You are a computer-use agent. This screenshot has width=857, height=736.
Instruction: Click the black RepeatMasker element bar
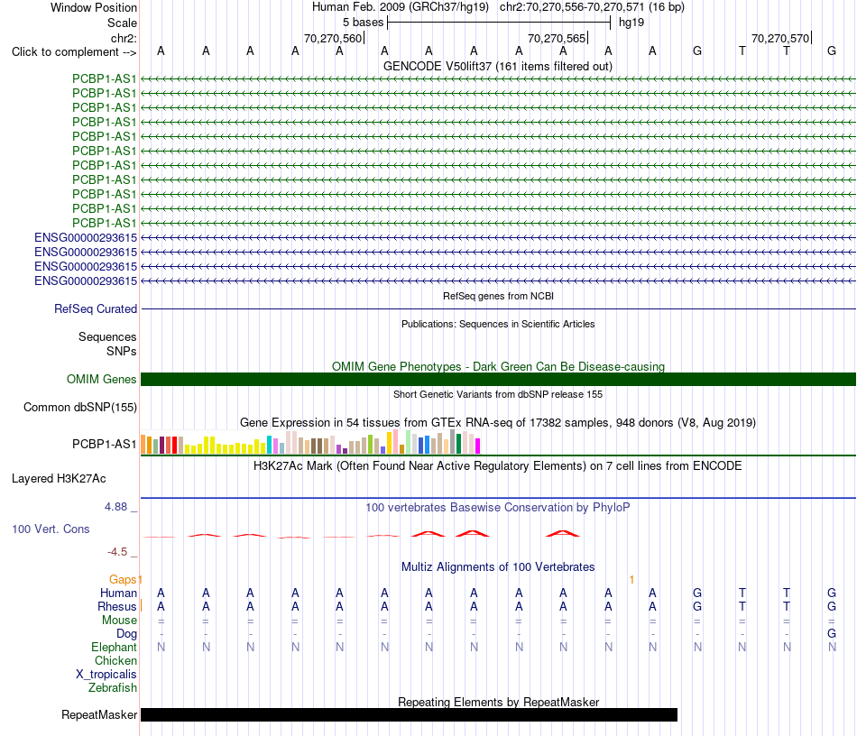click(409, 714)
